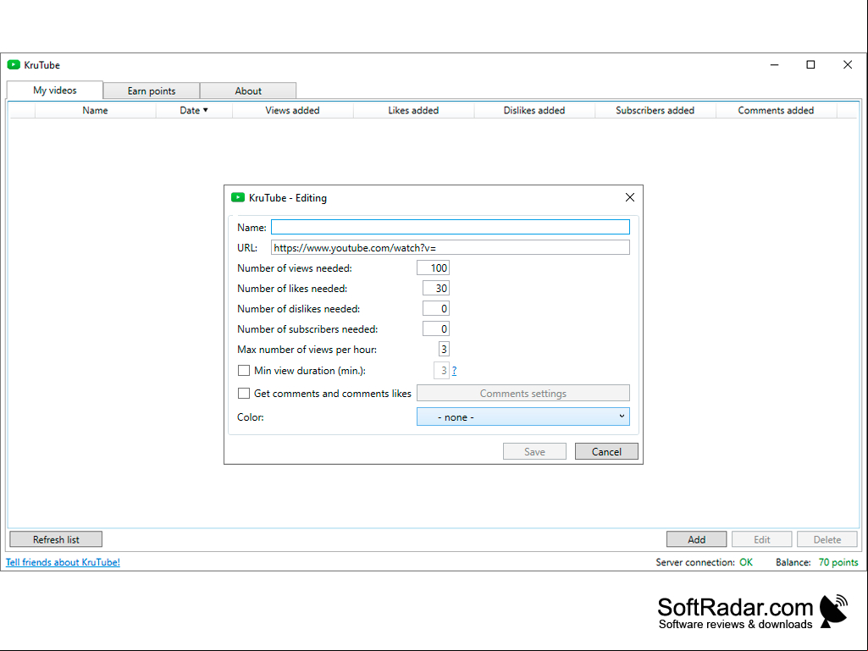The height and width of the screenshot is (651, 868).
Task: Click the Name column header
Action: pos(95,110)
